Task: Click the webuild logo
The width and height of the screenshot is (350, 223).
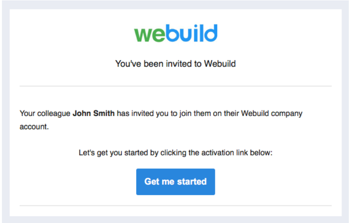Action: tap(176, 33)
